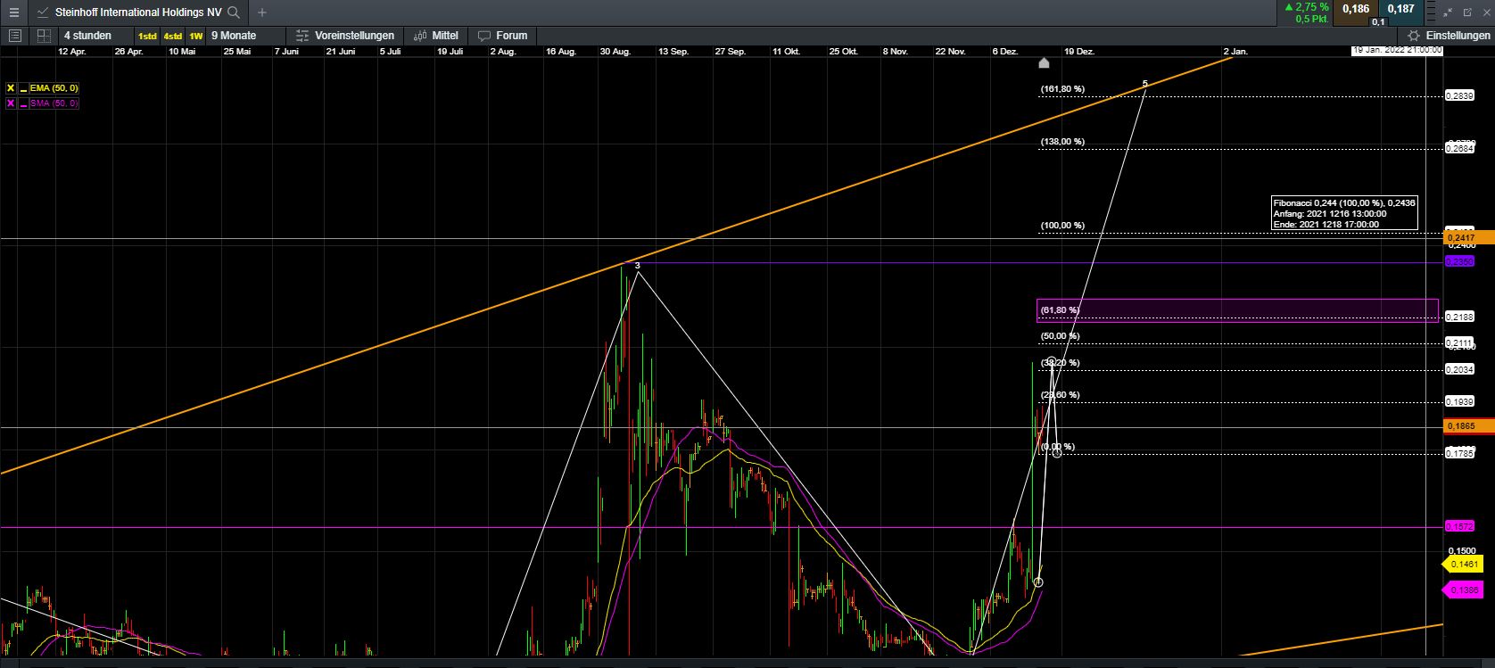Click the 22 Nov. date on time axis
This screenshot has height=668, width=1495.
point(951,52)
